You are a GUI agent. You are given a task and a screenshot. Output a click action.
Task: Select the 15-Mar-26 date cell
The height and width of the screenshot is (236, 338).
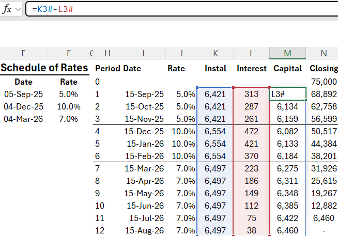pyautogui.click(x=144, y=168)
